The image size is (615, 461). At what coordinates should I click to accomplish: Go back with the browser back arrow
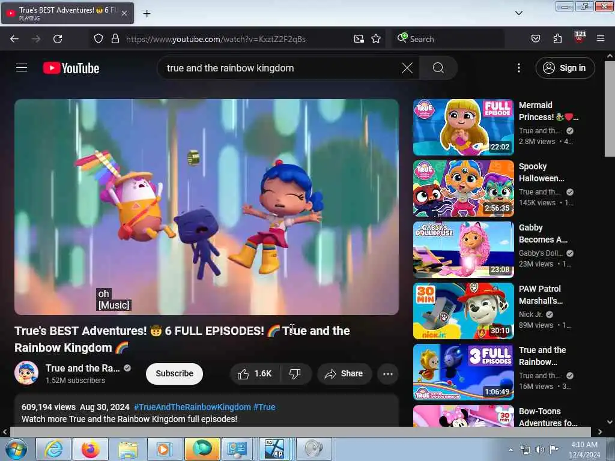[x=14, y=39]
